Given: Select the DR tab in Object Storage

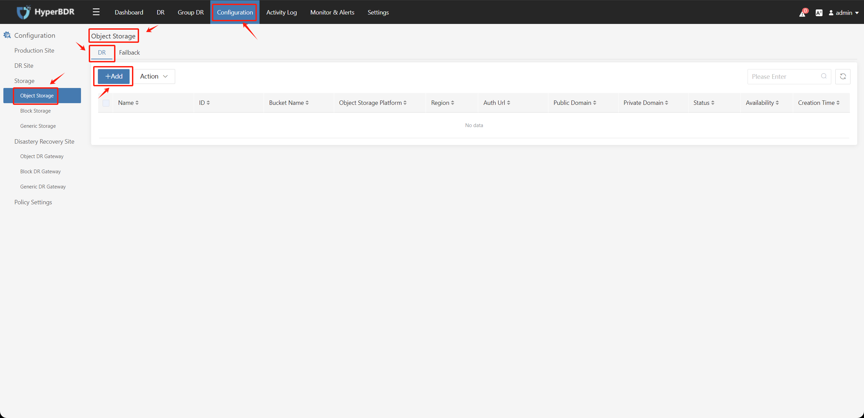Looking at the screenshot, I should [x=102, y=52].
